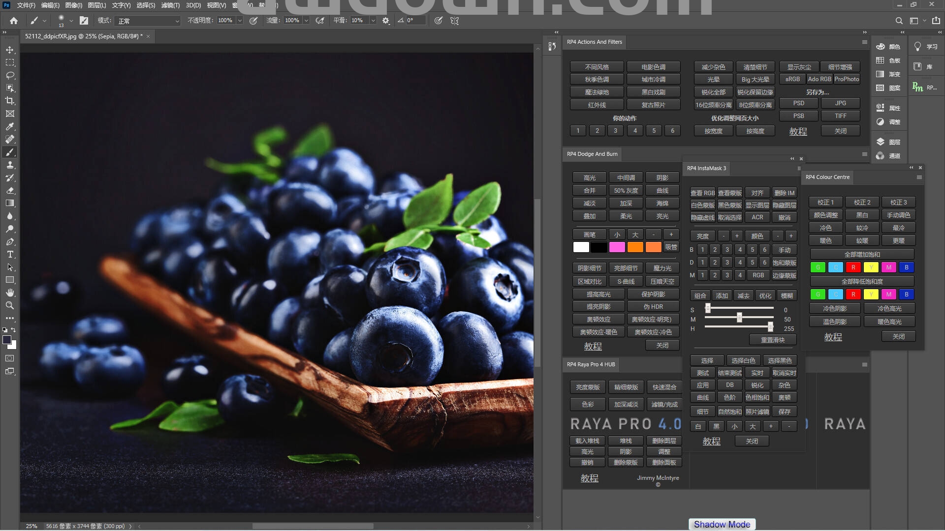Screen dimensions: 945x531
Task: Click the 电影色调 action button
Action: coord(653,67)
